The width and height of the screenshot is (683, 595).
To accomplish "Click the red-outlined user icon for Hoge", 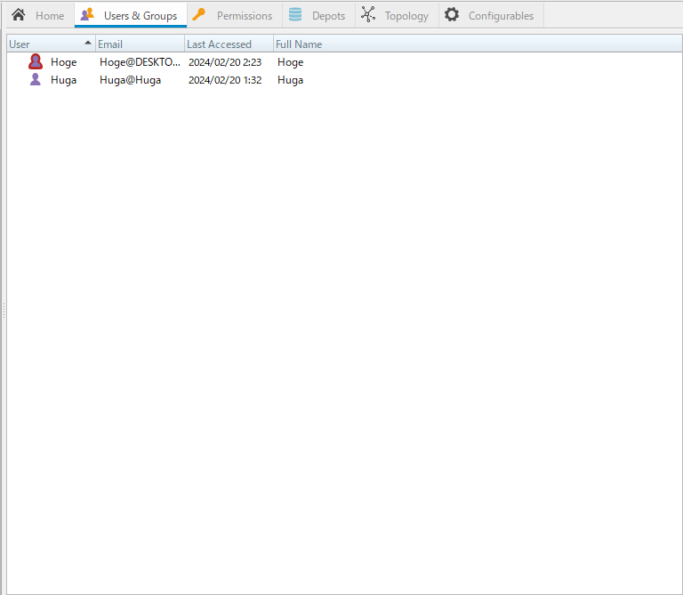I will (x=36, y=62).
